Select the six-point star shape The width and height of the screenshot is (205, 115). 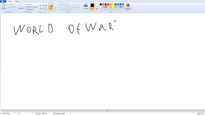coord(63,9)
